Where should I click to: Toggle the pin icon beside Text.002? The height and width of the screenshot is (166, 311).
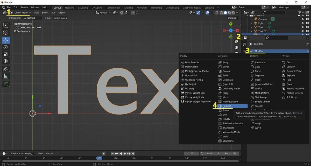307,44
